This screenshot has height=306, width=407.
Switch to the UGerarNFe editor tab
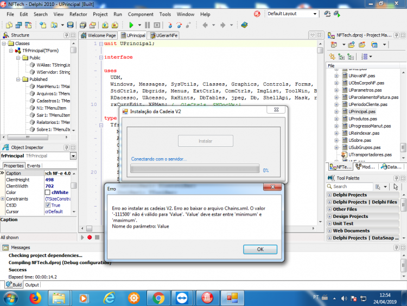tap(164, 35)
